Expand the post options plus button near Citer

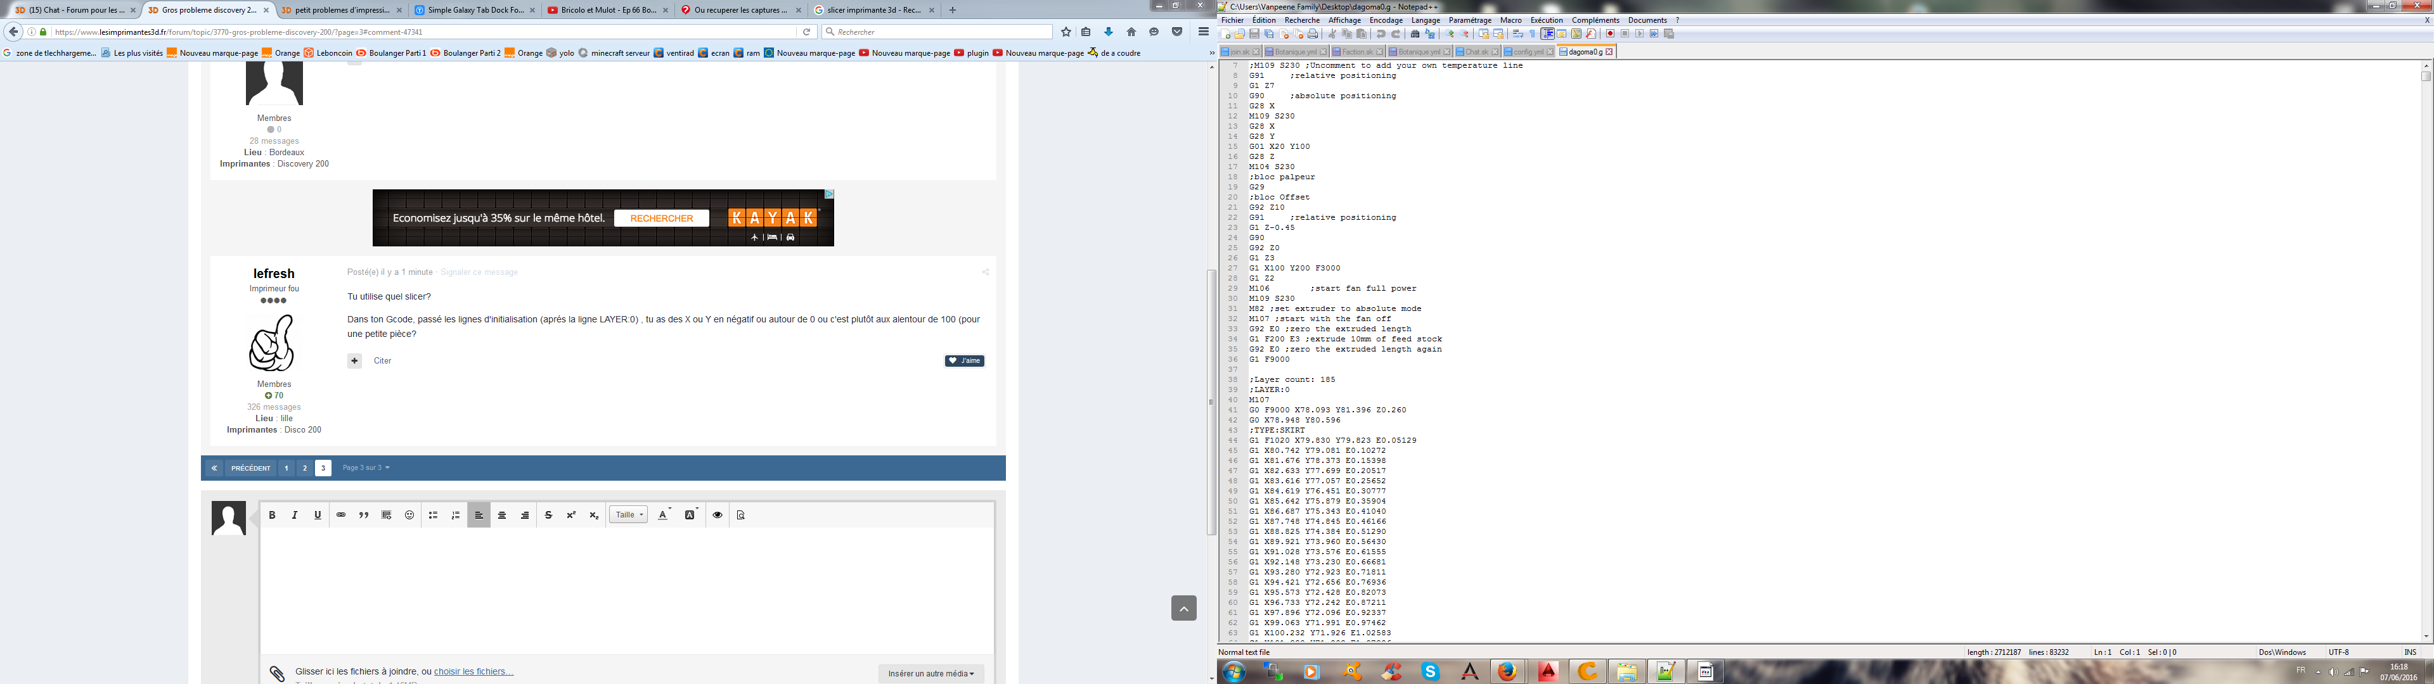pyautogui.click(x=354, y=361)
